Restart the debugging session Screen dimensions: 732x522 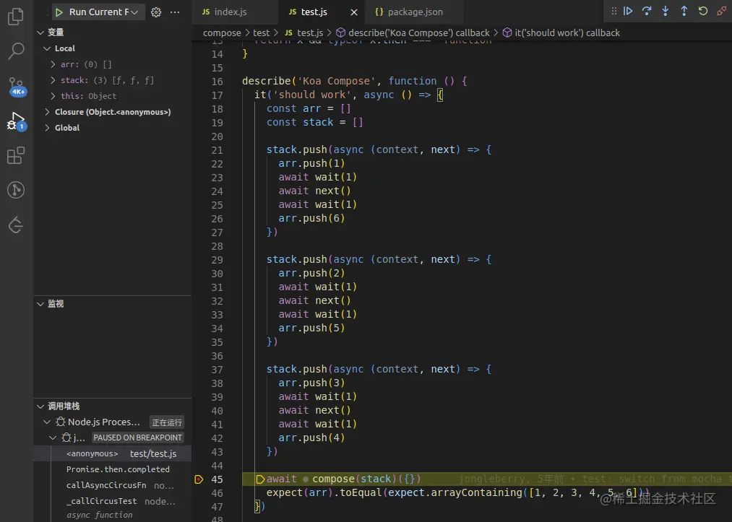point(703,12)
